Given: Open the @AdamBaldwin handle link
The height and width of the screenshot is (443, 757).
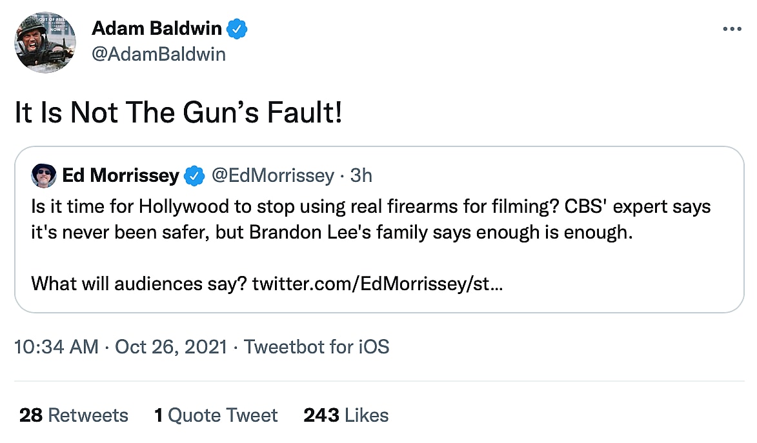Looking at the screenshot, I should (x=159, y=54).
